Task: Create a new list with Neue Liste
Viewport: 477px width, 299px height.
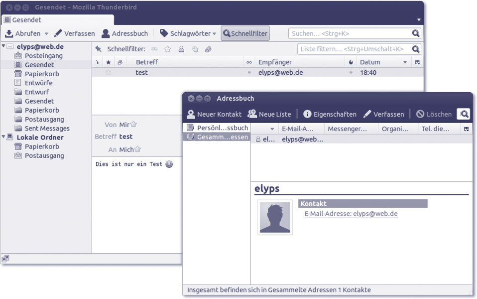Action: [269, 114]
